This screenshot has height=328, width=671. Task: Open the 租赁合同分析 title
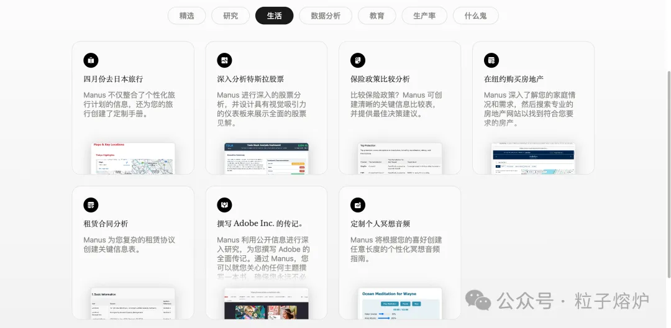coord(106,224)
